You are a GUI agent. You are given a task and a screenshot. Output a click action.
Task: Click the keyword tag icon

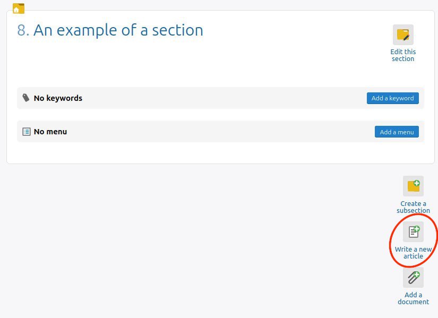25,98
